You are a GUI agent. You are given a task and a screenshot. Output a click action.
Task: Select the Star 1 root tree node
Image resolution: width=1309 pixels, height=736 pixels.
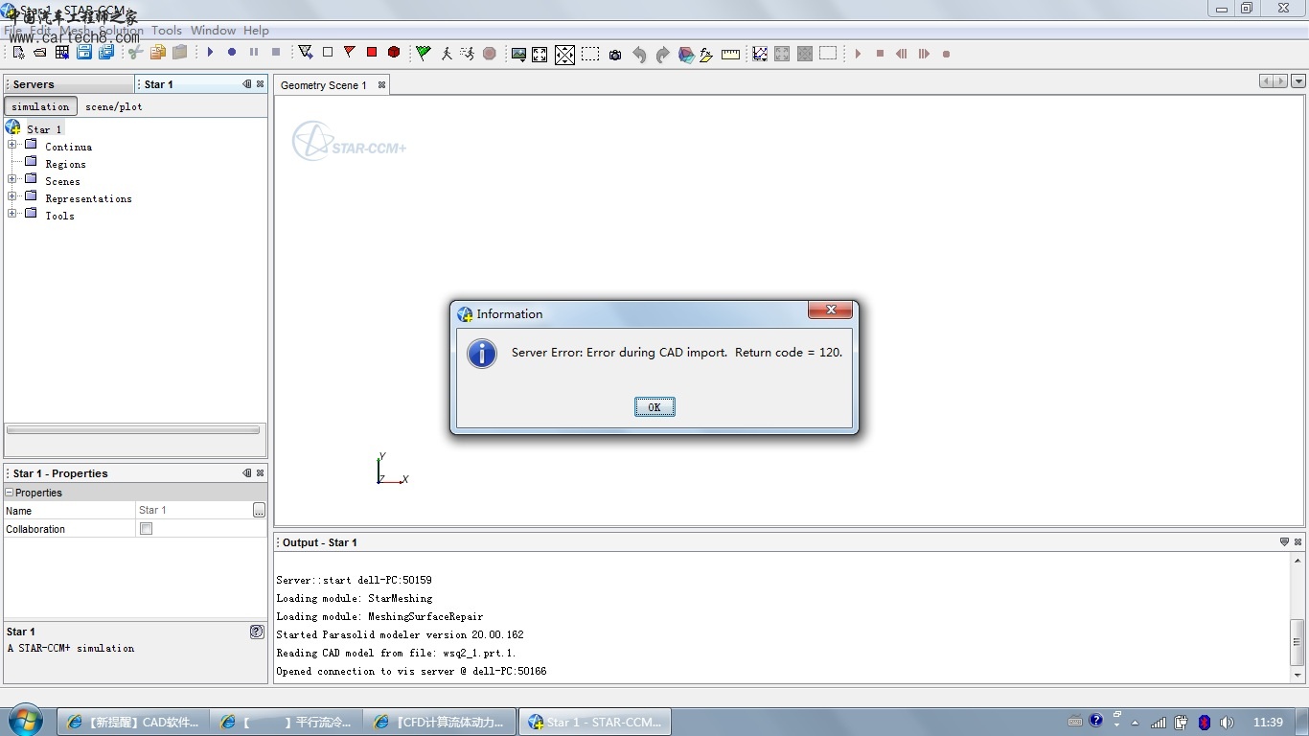click(x=44, y=128)
